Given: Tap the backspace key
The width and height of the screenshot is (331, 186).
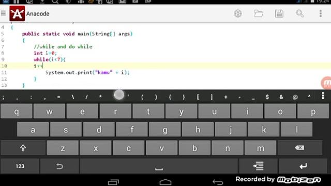Looking at the screenshot, I should tap(300, 148).
